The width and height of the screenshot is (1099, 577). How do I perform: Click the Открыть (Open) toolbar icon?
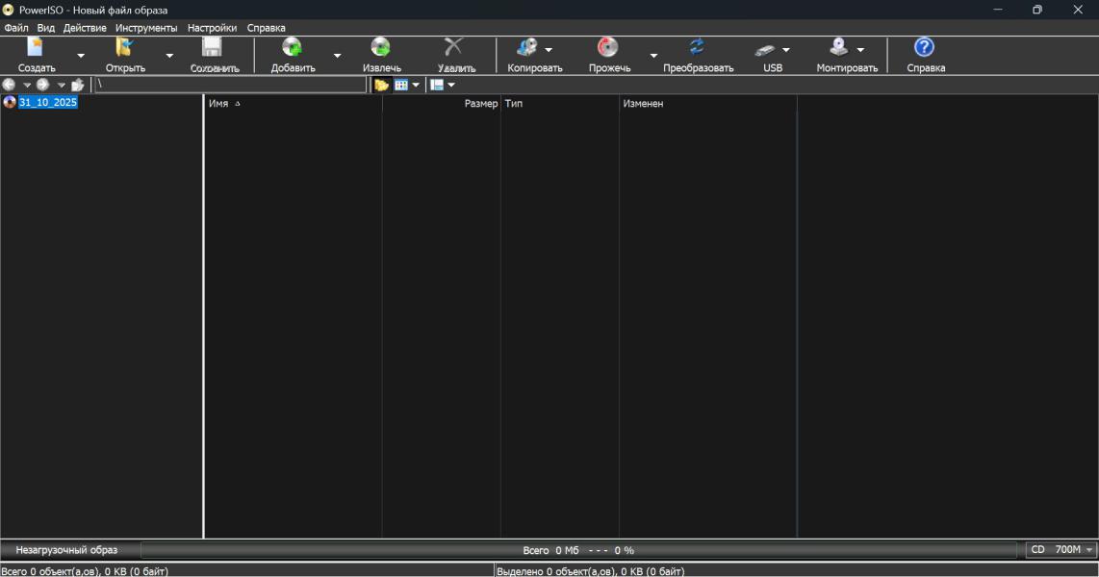point(125,48)
